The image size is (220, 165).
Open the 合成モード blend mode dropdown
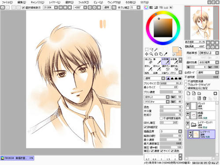tap(208, 73)
